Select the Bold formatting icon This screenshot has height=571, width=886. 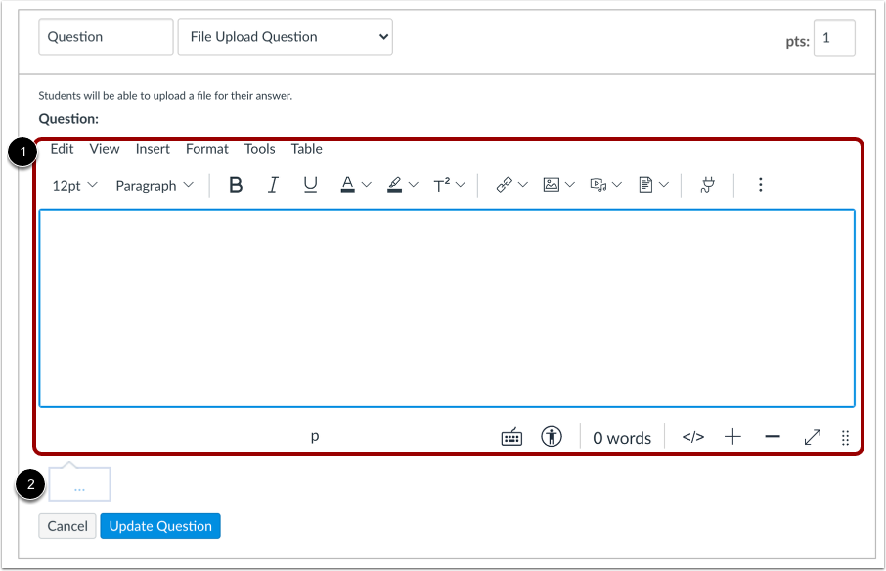235,184
